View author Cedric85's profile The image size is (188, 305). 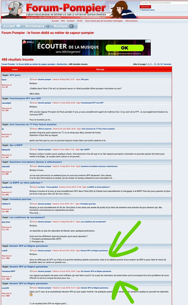(x=6, y=167)
